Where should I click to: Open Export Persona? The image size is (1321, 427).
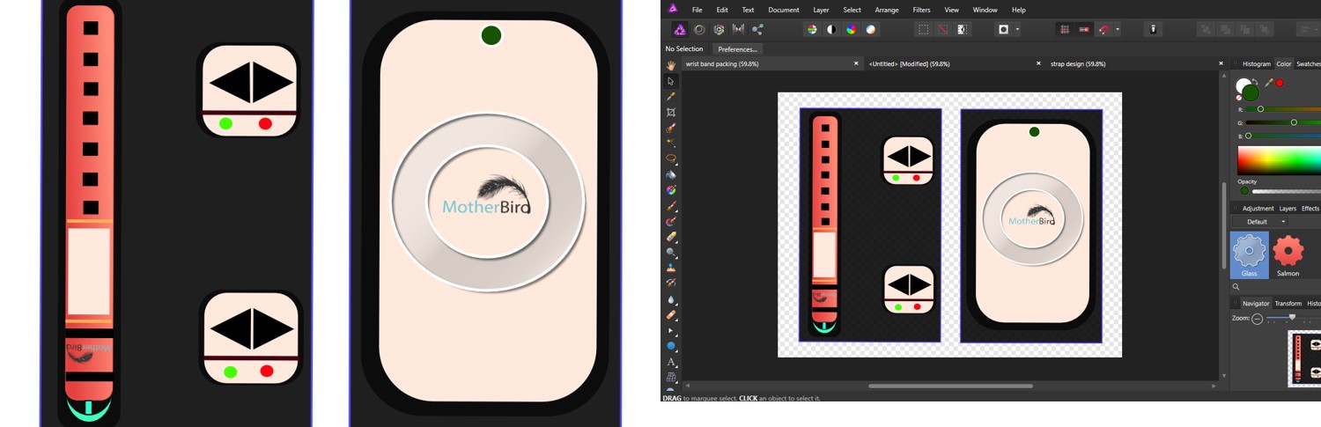[x=757, y=29]
